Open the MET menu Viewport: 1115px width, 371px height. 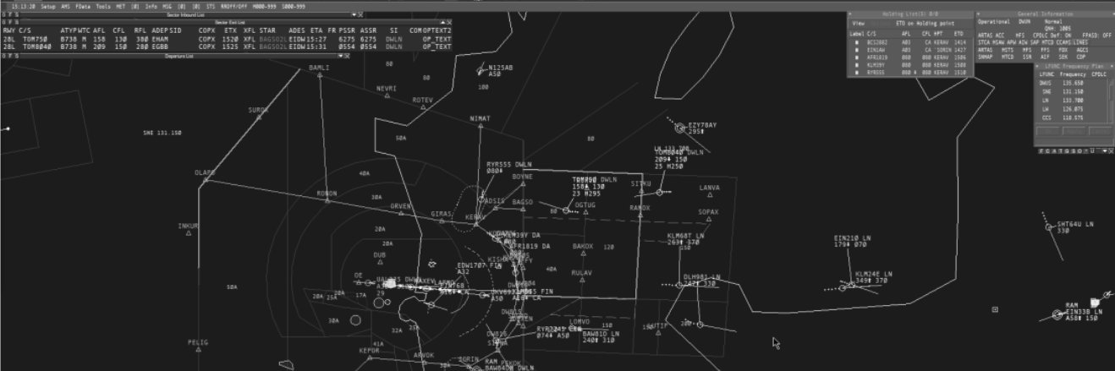(121, 6)
